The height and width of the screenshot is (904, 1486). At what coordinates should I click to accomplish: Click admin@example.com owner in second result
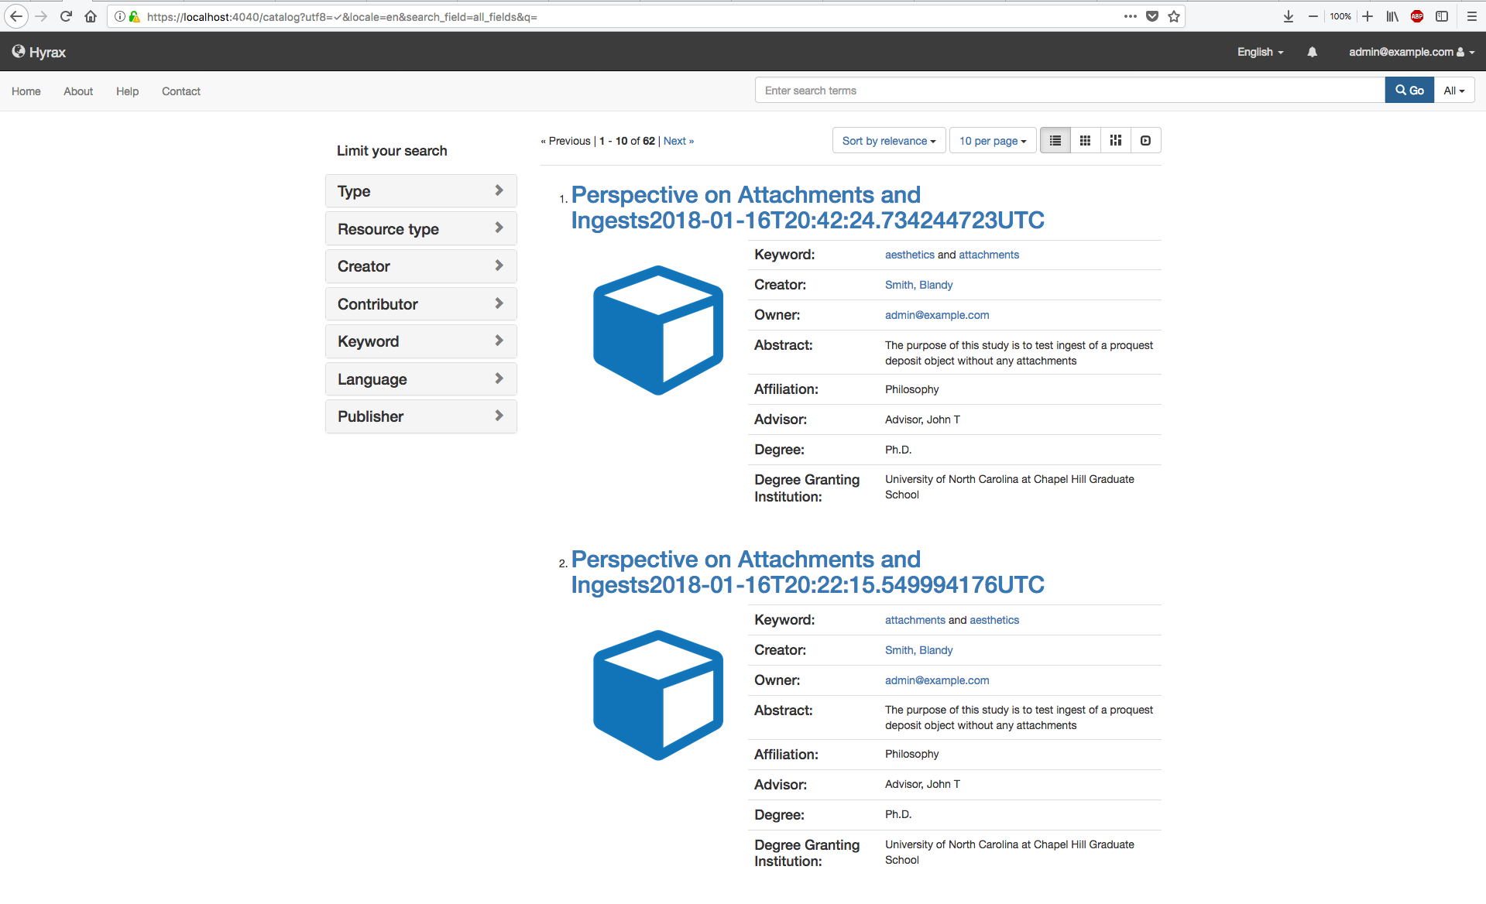pos(937,680)
